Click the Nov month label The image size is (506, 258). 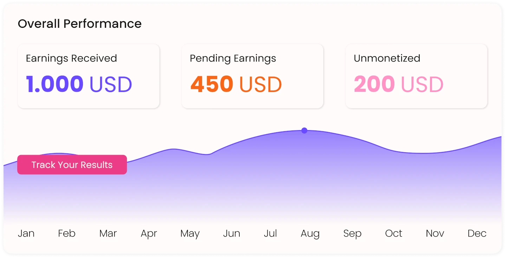tap(435, 233)
